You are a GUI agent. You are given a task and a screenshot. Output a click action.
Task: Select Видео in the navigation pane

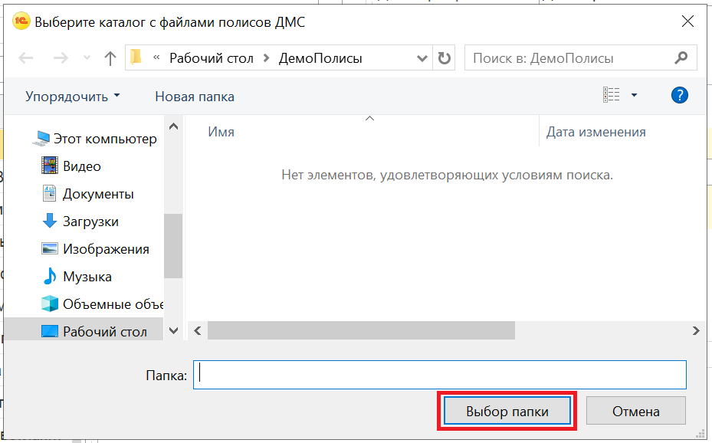click(81, 166)
